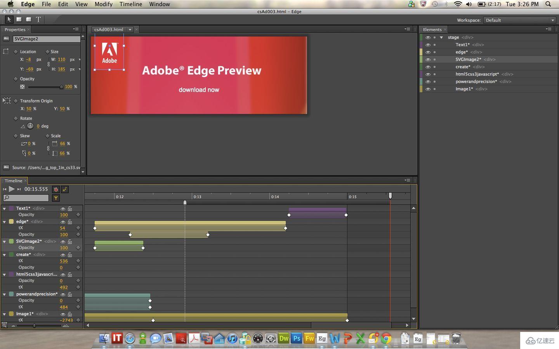Toggle visibility eye for stage element

pos(428,38)
